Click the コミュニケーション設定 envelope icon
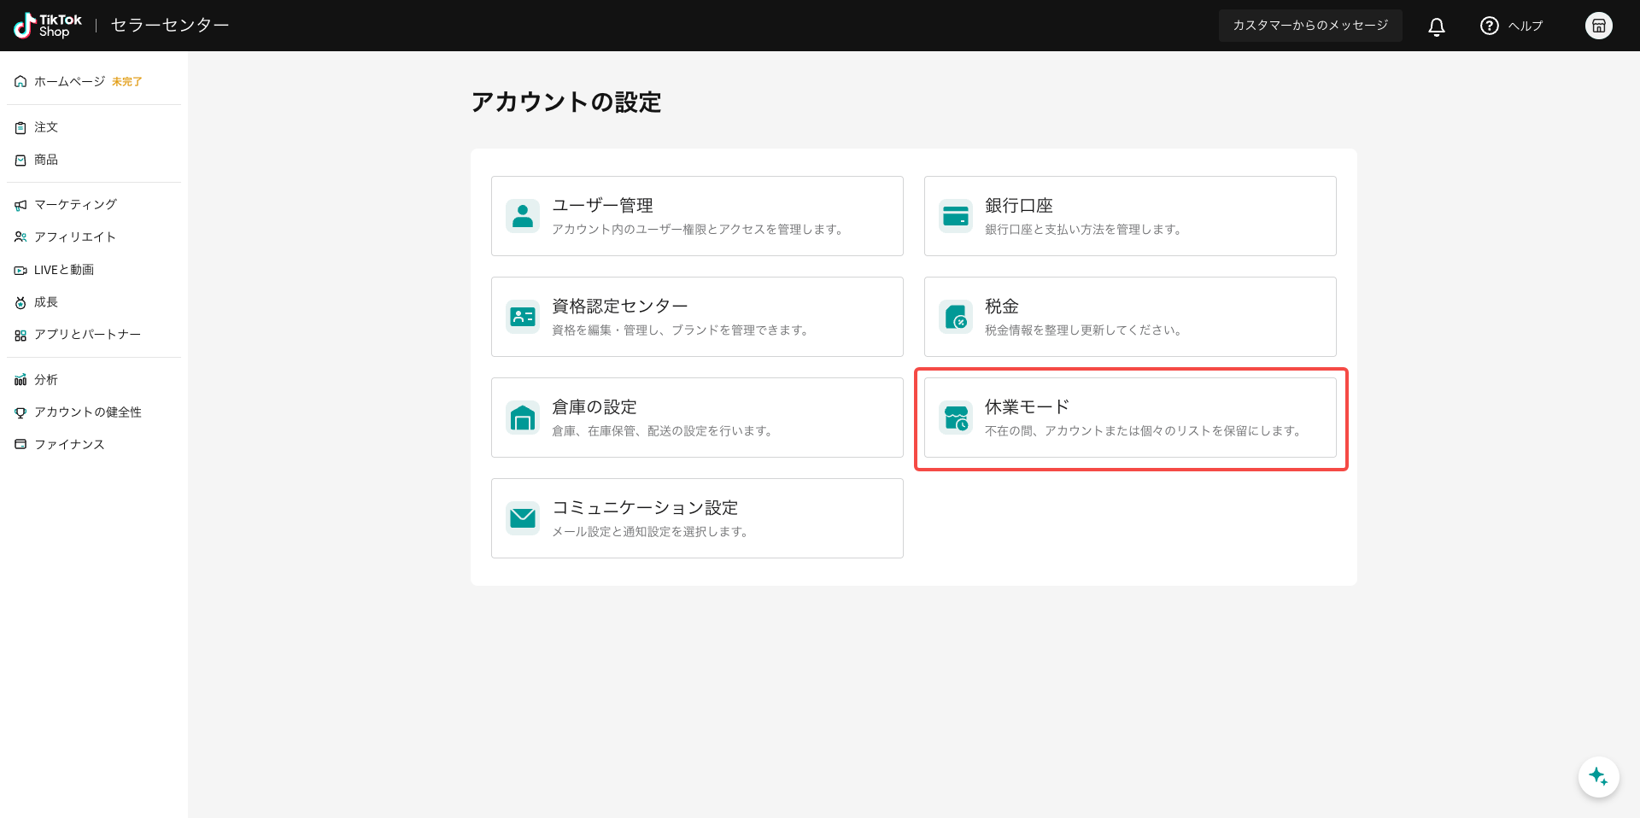The width and height of the screenshot is (1640, 818). pyautogui.click(x=523, y=518)
